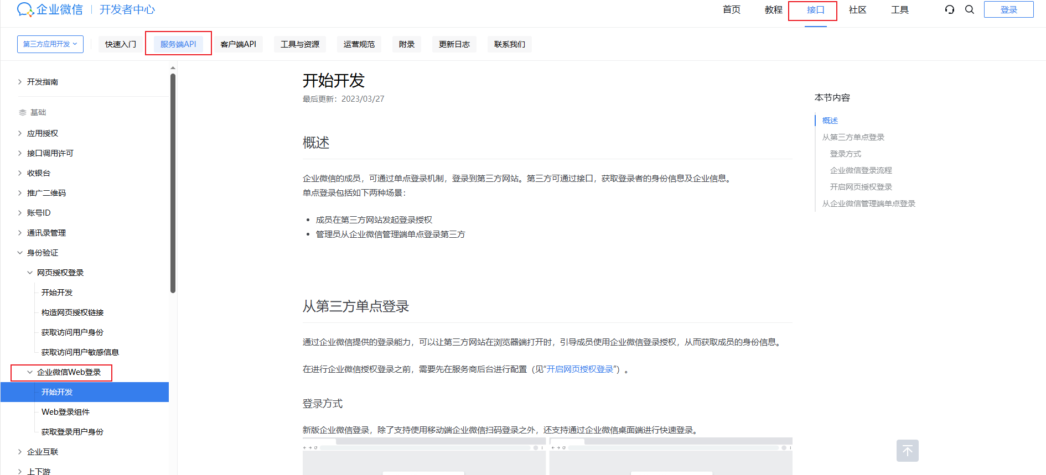Open 获取访问用户敏感信息 page
1046x475 pixels.
click(x=80, y=352)
